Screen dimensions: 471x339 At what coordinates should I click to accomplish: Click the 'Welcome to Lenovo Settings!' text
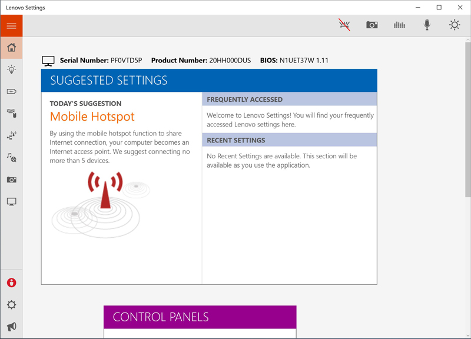(290, 120)
